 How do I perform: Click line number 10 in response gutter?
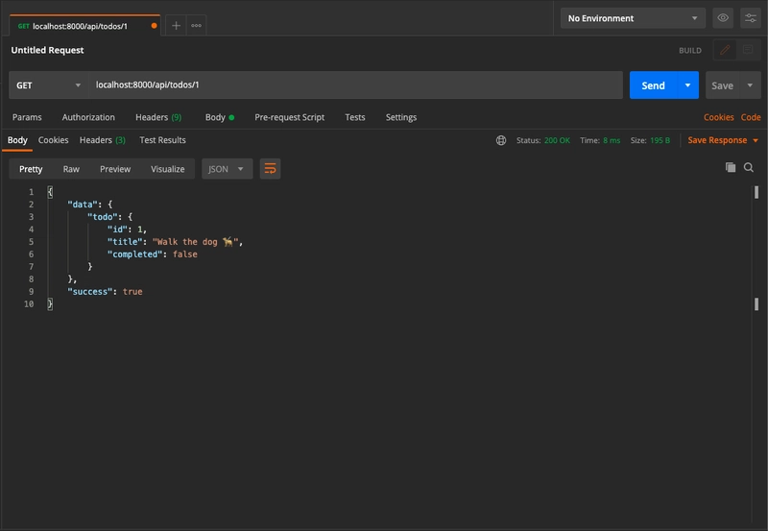pos(29,304)
